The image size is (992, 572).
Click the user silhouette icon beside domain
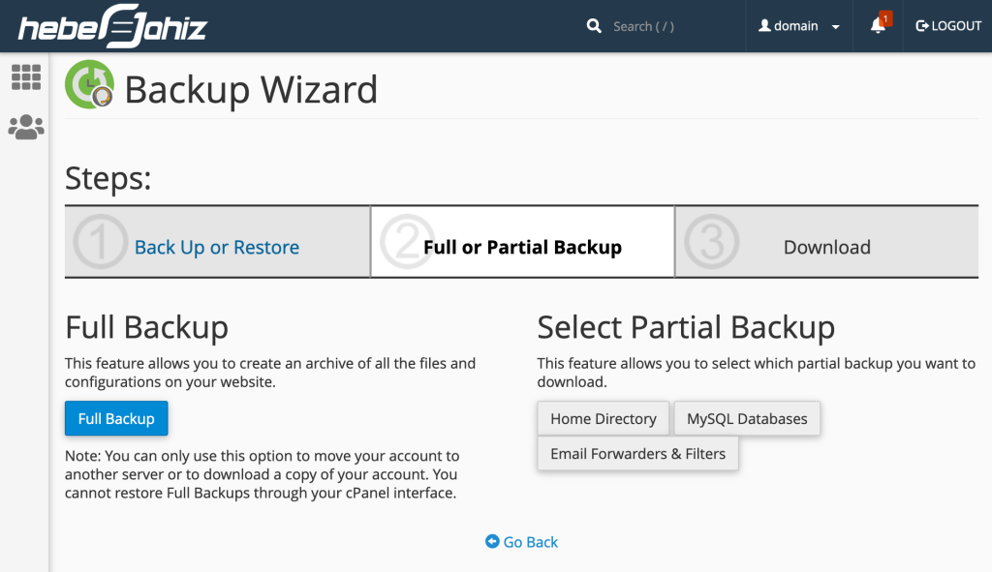pos(763,26)
